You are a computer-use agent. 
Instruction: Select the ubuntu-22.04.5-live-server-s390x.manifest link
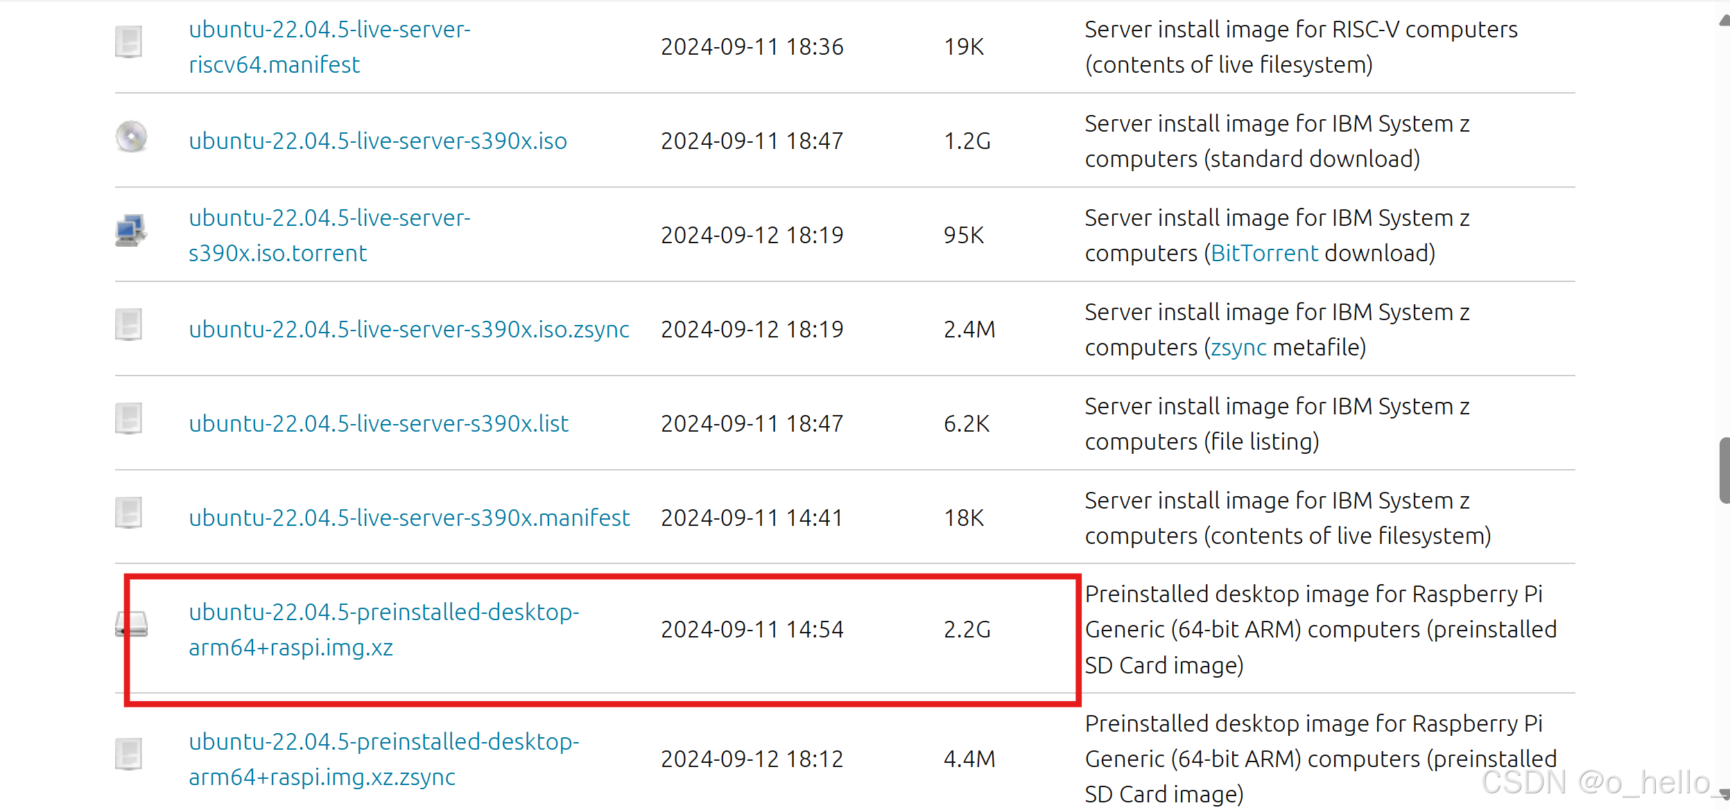pyautogui.click(x=408, y=517)
